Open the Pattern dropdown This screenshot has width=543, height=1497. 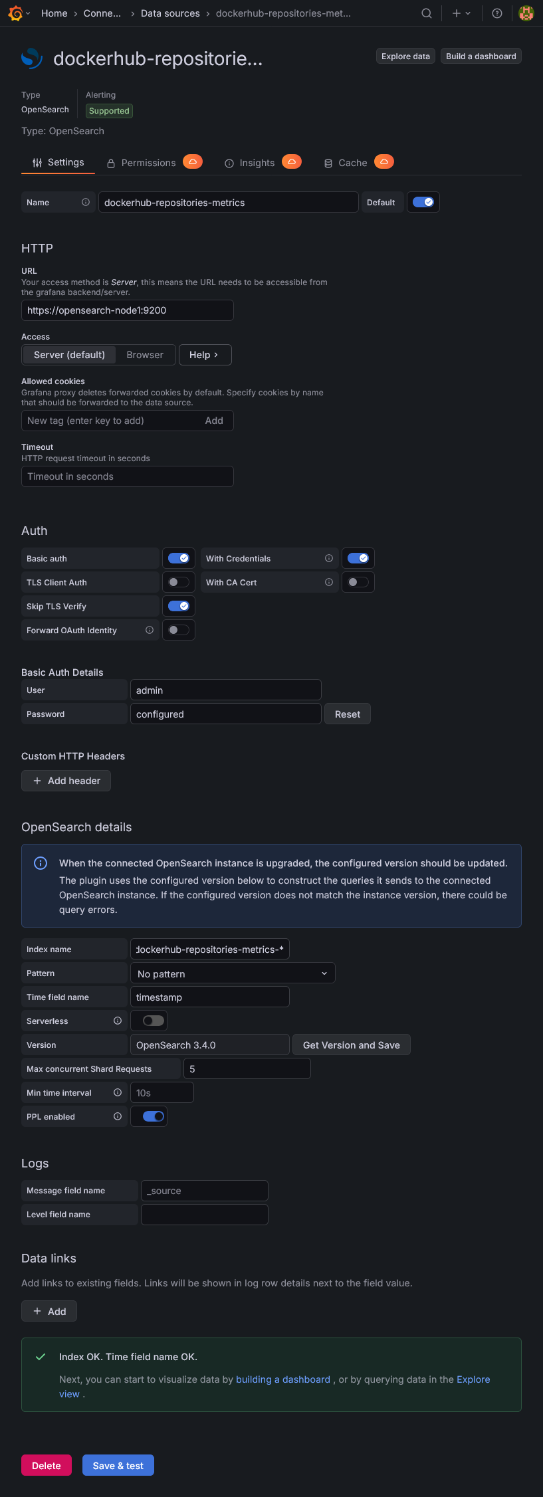[232, 973]
